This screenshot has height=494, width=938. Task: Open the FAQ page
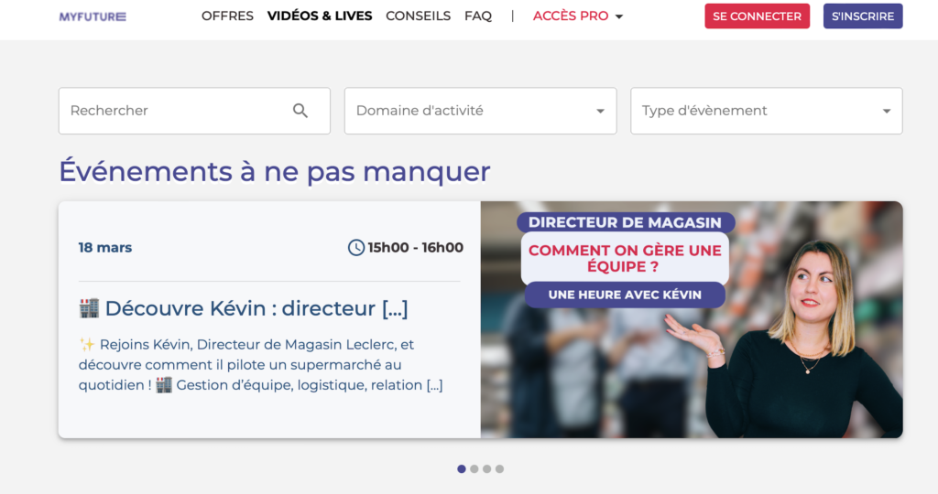click(478, 16)
